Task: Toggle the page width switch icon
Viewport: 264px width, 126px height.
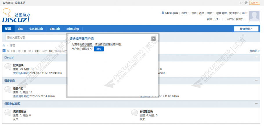Action: (241, 3)
